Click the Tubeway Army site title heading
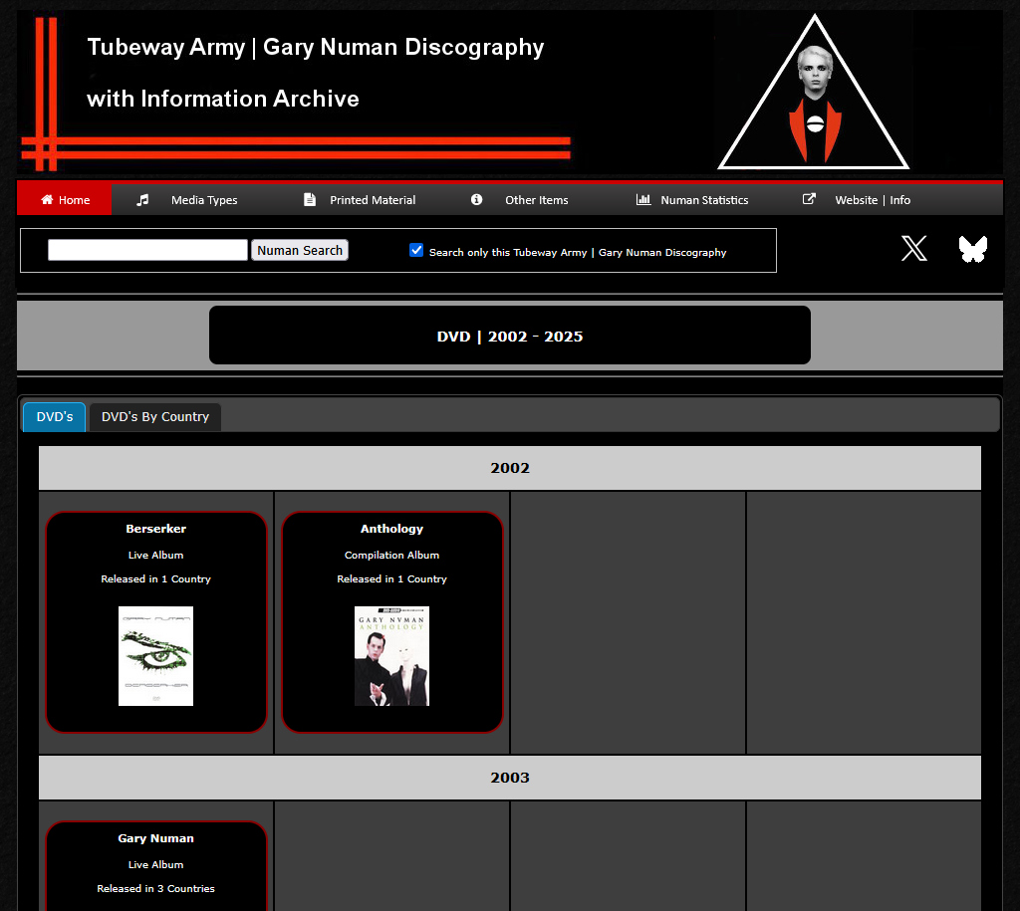This screenshot has height=911, width=1020. (316, 47)
